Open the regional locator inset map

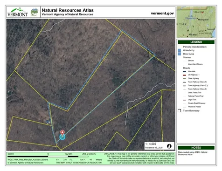click(x=196, y=22)
